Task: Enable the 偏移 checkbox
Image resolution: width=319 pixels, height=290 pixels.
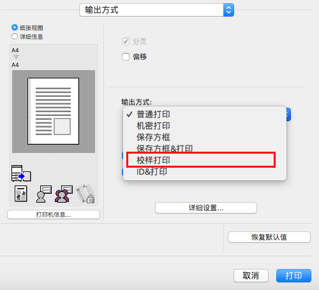Action: click(126, 57)
